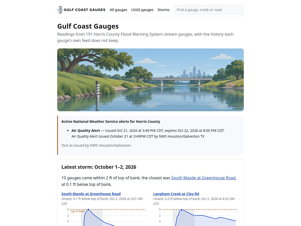This screenshot has width=301, height=226.
Task: Go to USGS gauges page
Action: click(142, 10)
